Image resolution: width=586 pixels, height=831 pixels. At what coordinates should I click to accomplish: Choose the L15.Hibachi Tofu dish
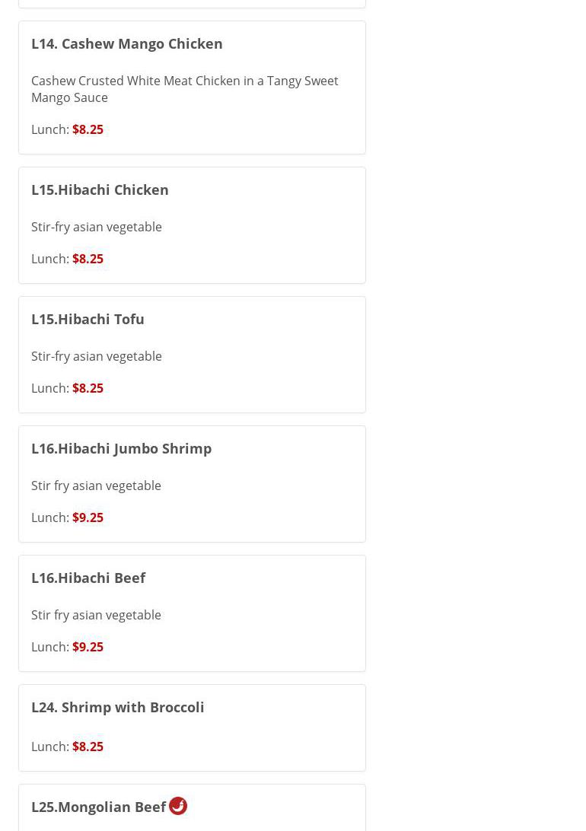[x=88, y=319]
